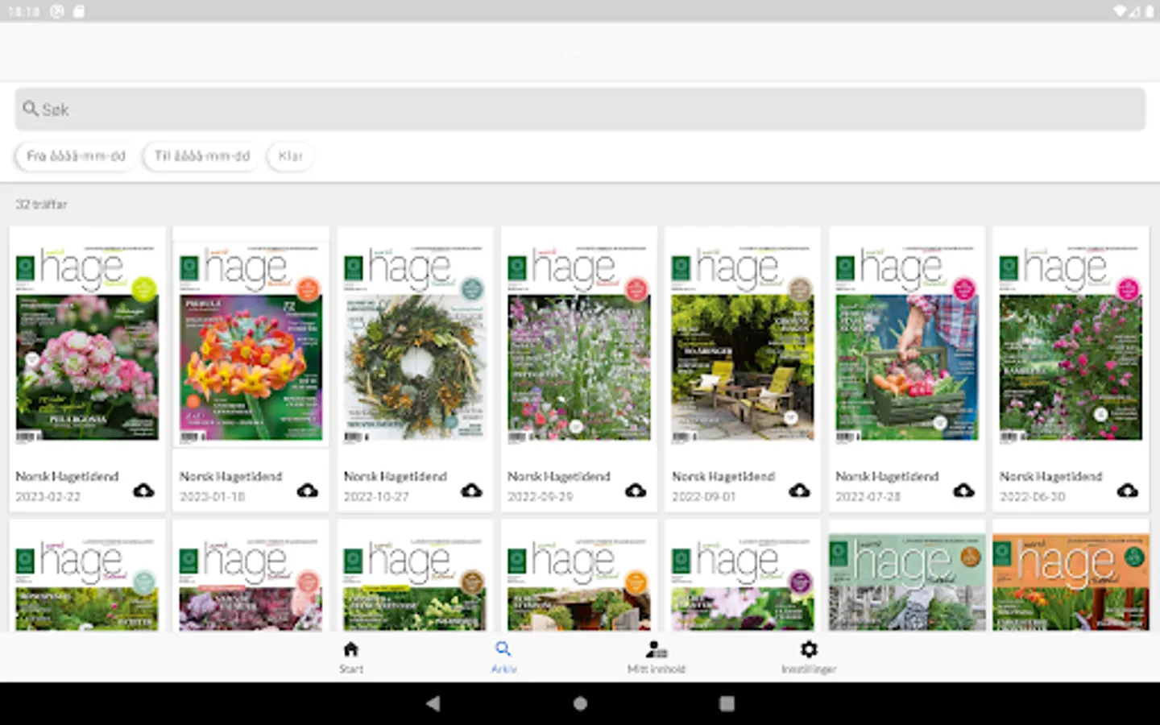The height and width of the screenshot is (725, 1160).
Task: Tap the Android back navigation button
Action: pyautogui.click(x=433, y=703)
